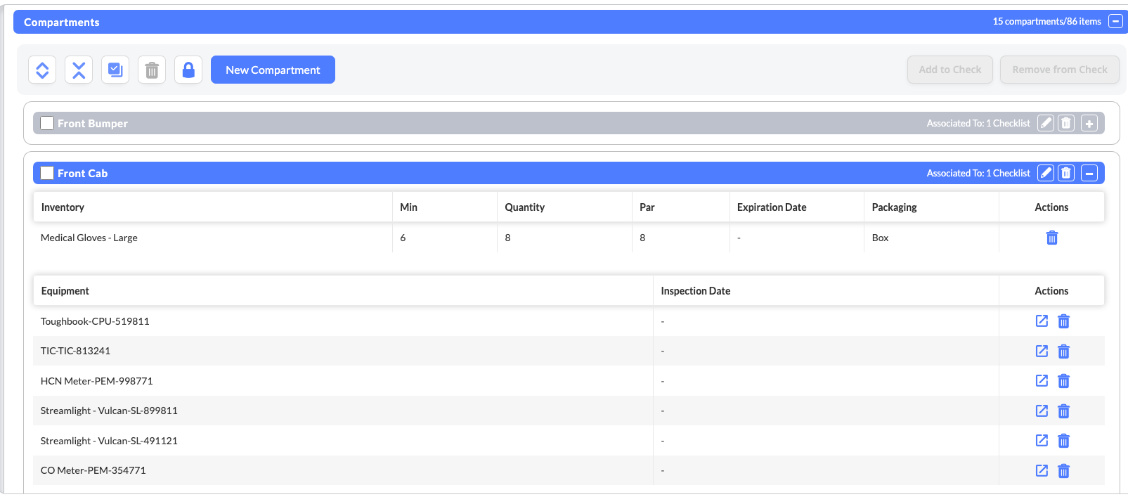This screenshot has height=497, width=1128.
Task: Collapse the Compartments panel with minus icon
Action: point(1115,21)
